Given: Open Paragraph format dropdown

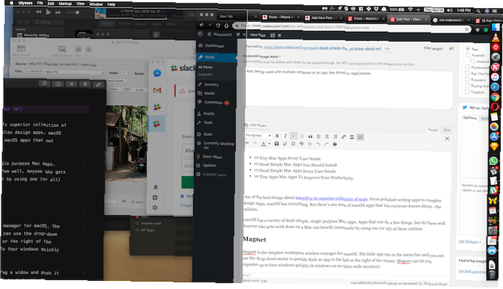Looking at the screenshot, I should pos(258,136).
